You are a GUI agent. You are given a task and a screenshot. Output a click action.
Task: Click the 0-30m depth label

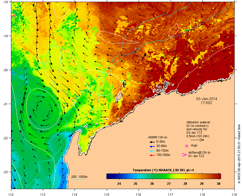coord(161,142)
